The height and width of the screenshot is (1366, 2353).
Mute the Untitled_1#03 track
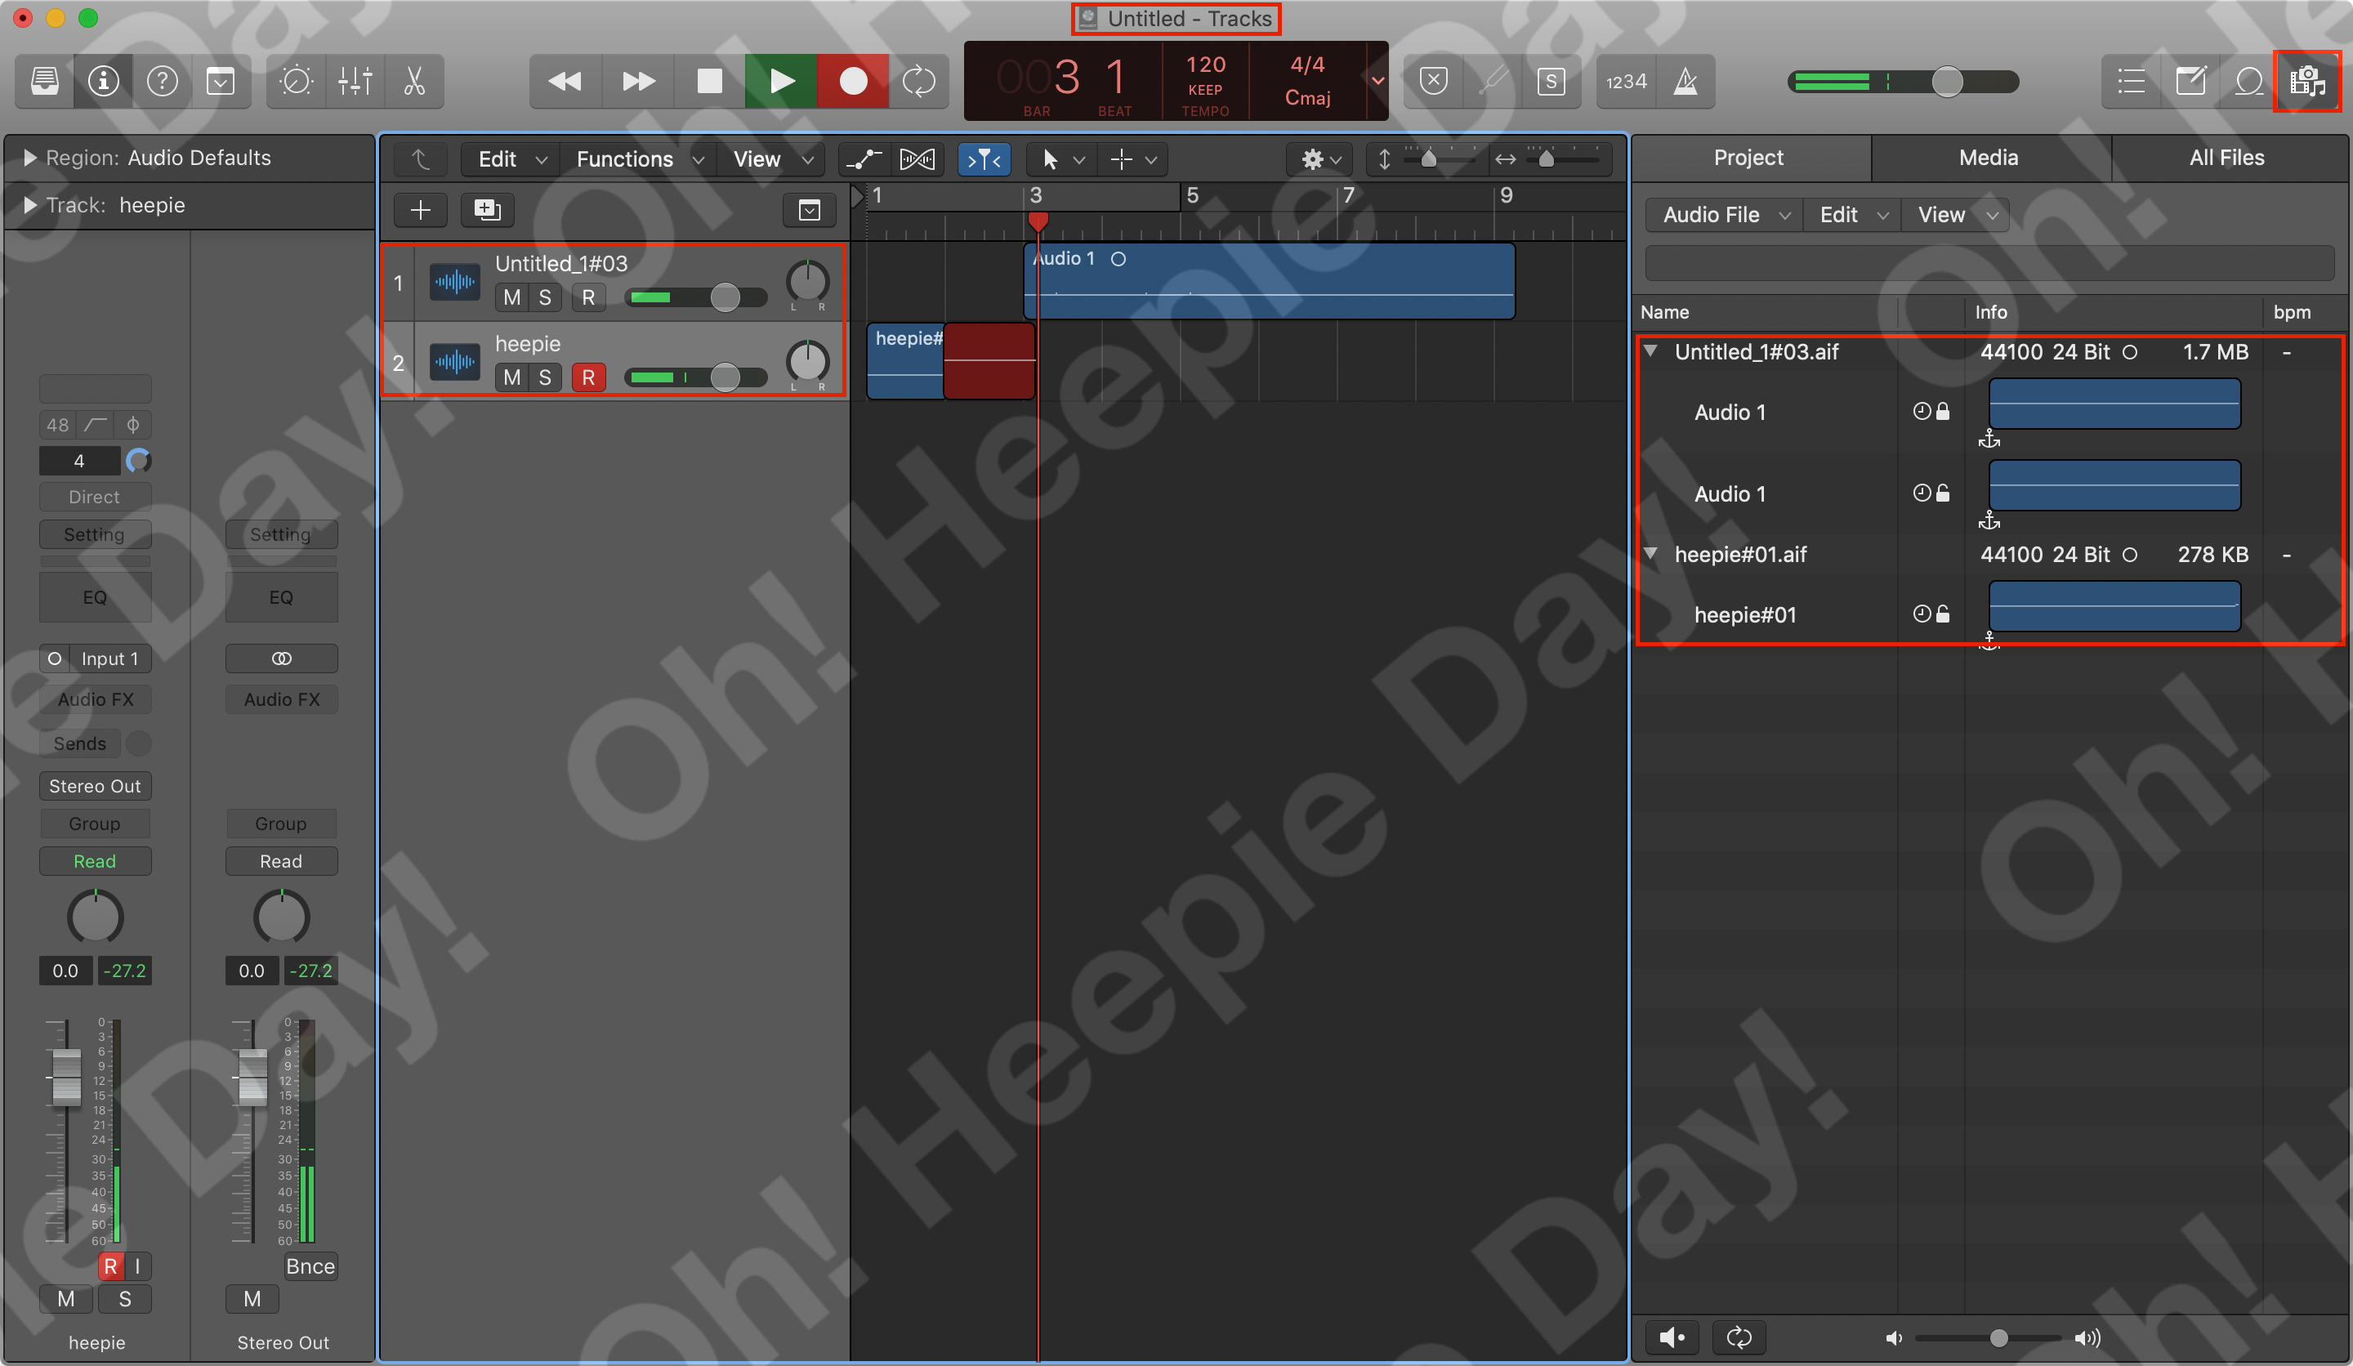click(511, 298)
